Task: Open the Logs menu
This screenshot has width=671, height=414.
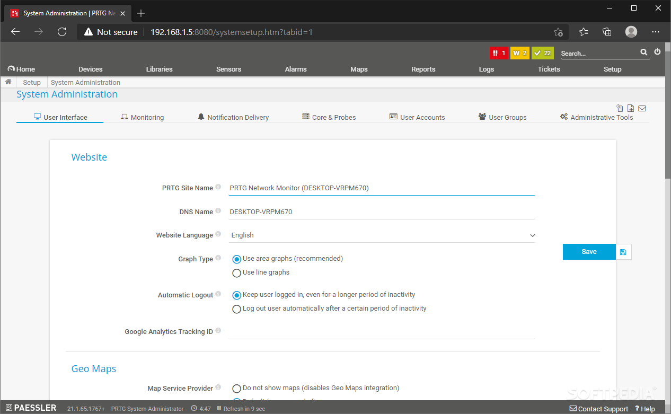Action: pos(487,69)
